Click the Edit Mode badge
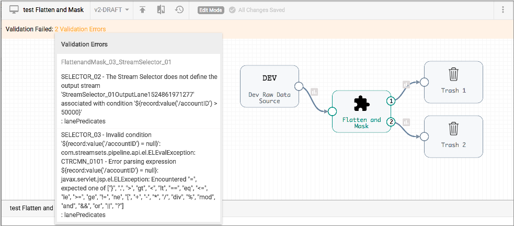This screenshot has width=514, height=226. coord(210,10)
